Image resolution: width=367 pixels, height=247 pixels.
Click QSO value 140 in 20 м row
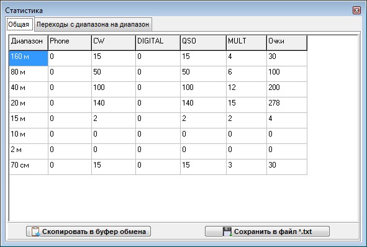pyautogui.click(x=203, y=105)
